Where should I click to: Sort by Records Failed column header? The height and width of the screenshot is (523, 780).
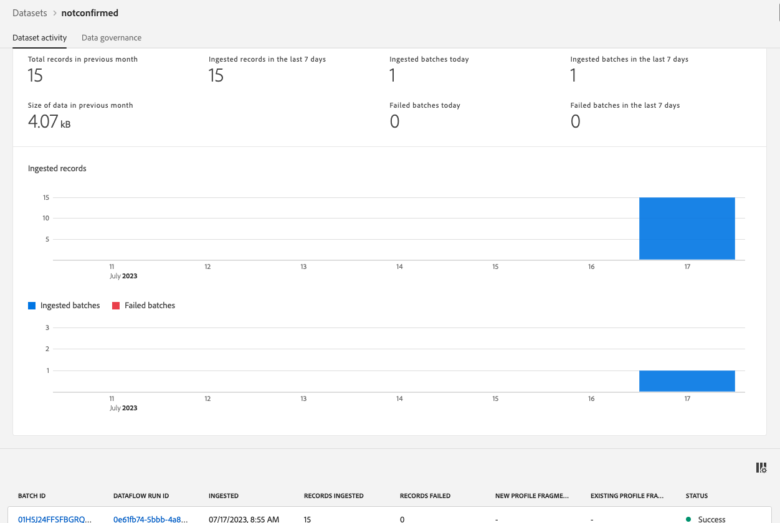click(x=425, y=496)
